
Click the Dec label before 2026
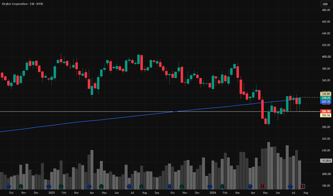pos(197,192)
